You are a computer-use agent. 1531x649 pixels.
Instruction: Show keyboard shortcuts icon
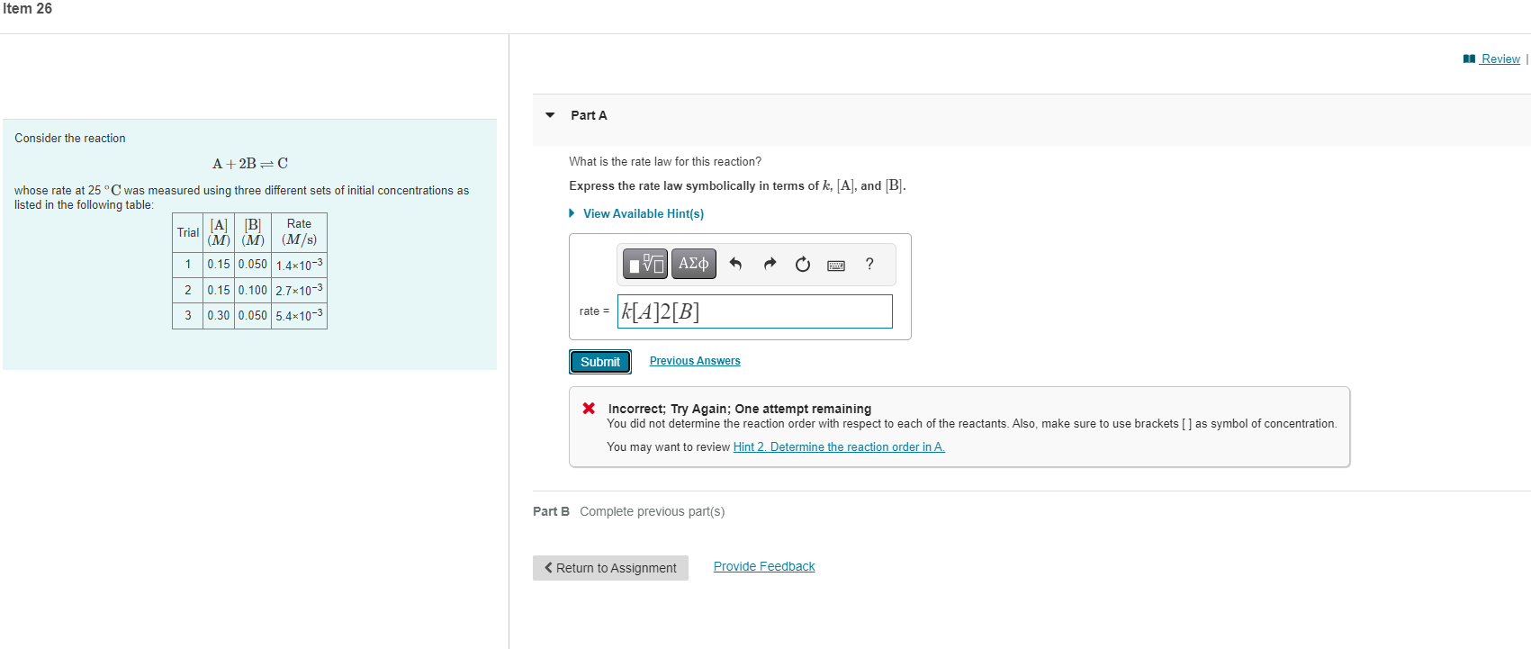tap(836, 265)
